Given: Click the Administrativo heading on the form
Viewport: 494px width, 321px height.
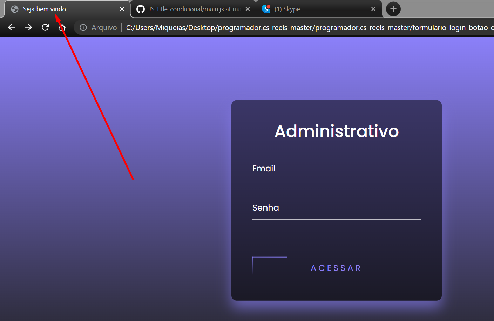Looking at the screenshot, I should (x=336, y=131).
